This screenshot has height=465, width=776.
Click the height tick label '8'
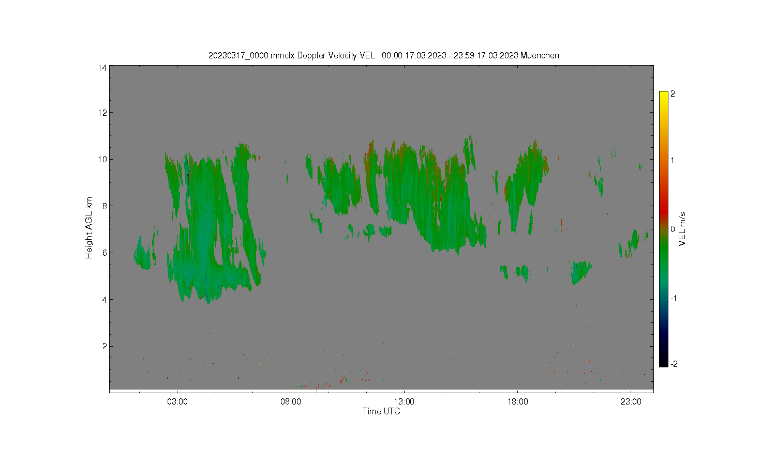105,206
